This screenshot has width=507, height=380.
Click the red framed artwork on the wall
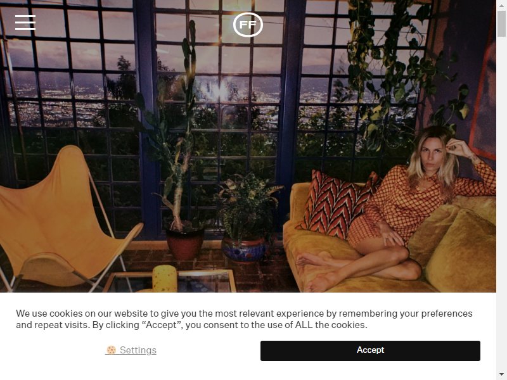point(482,103)
